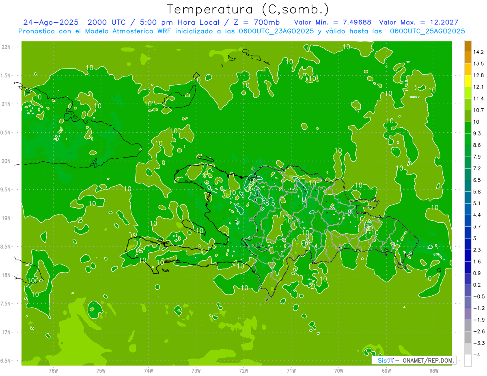Click the dark orange swatch above 14.2
The image size is (487, 376).
click(468, 46)
